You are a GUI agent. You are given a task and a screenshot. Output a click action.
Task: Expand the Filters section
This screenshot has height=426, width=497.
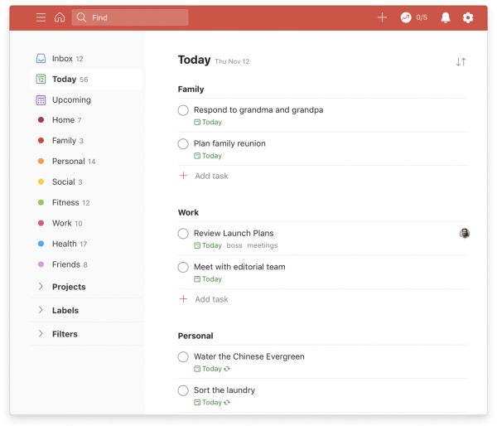click(x=41, y=334)
